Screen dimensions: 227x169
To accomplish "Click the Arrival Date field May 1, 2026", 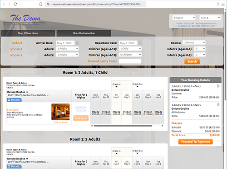I will [65, 43].
